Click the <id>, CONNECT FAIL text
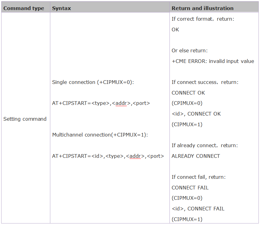The image size is (260, 225). click(x=198, y=209)
